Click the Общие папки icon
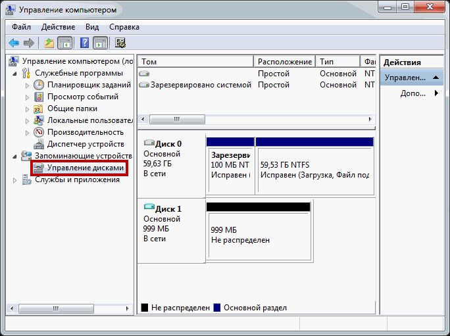450x336 pixels. coord(38,108)
